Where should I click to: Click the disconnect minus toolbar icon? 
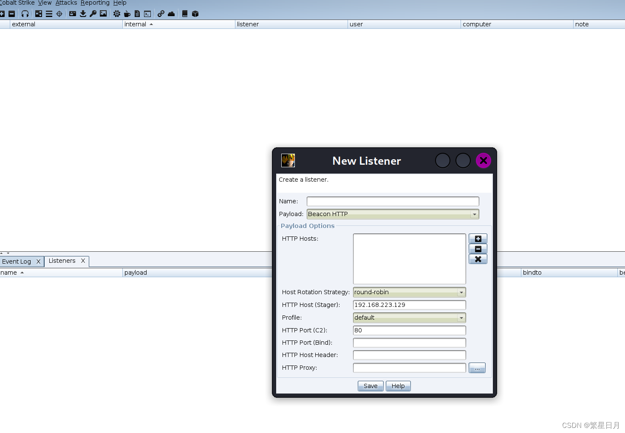click(12, 14)
